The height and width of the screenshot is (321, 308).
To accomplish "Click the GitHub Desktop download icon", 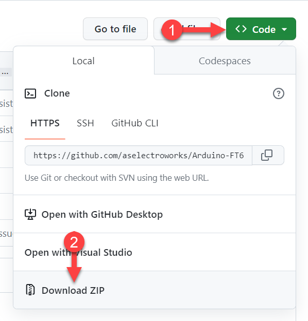I will 30,214.
